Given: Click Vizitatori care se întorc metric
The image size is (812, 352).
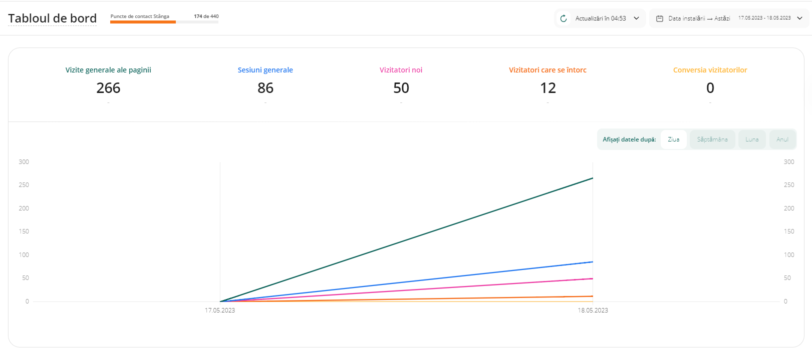Looking at the screenshot, I should 548,70.
